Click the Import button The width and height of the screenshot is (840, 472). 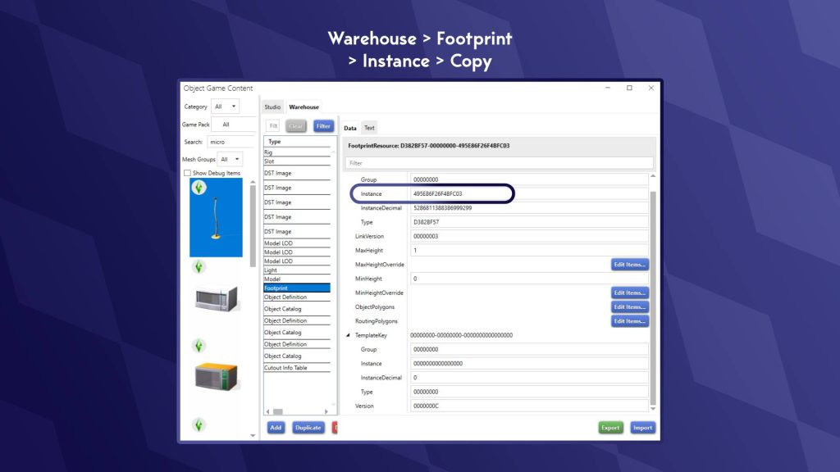pos(642,428)
